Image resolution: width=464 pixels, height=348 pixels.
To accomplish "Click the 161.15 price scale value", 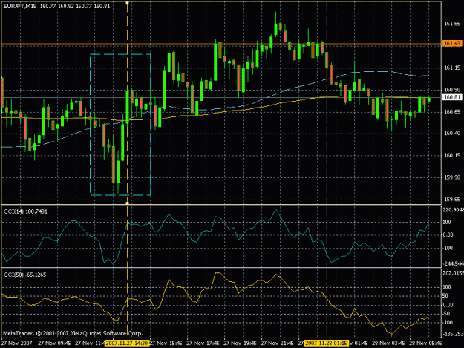I will (452, 68).
